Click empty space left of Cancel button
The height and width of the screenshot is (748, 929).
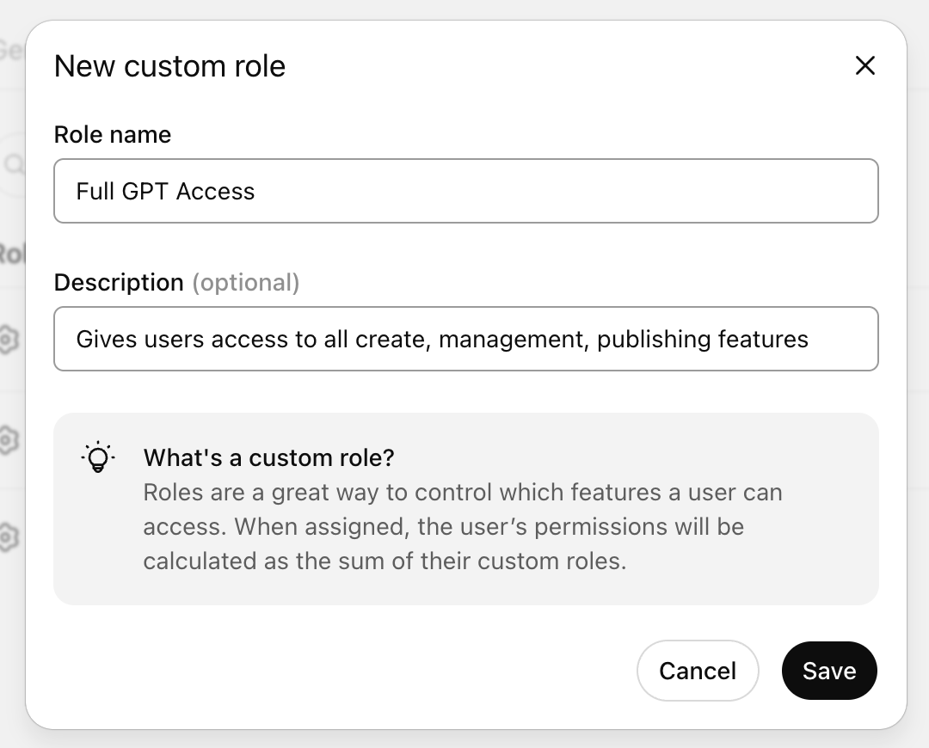(344, 671)
